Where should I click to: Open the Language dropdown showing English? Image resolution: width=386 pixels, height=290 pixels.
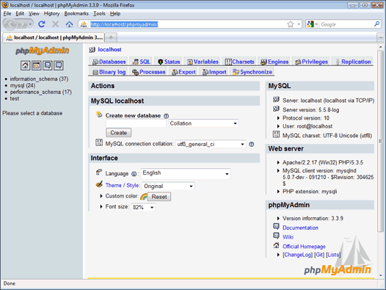[186, 174]
